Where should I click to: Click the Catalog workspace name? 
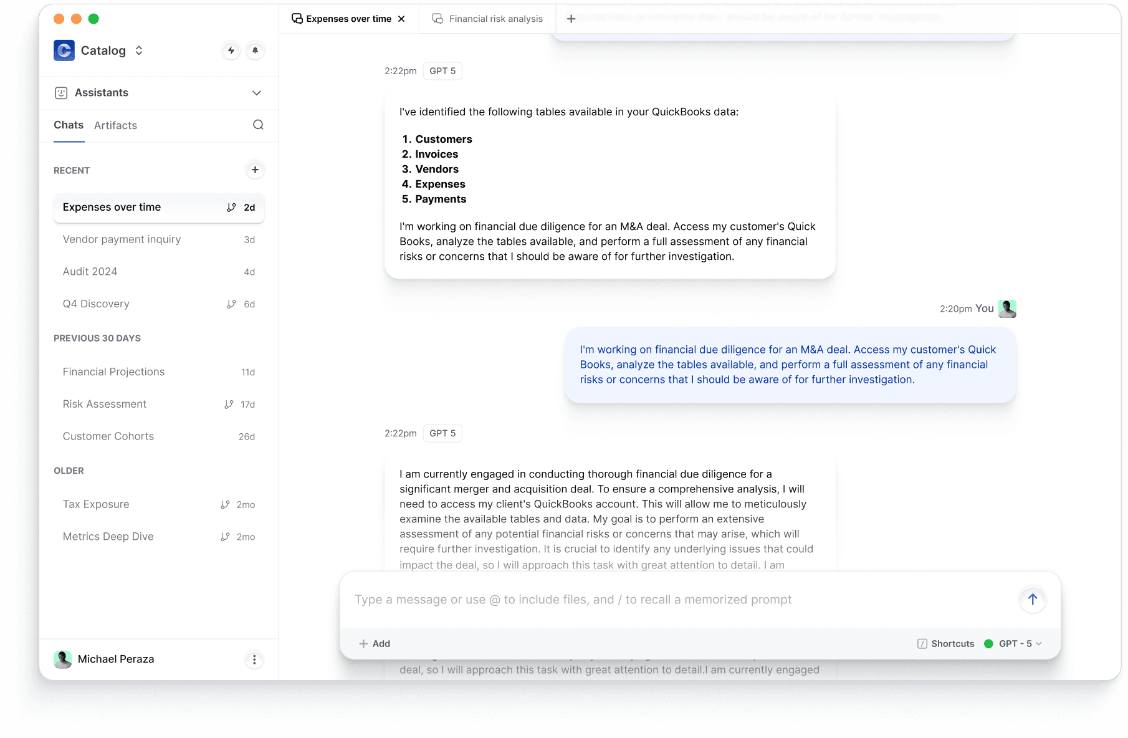point(103,50)
